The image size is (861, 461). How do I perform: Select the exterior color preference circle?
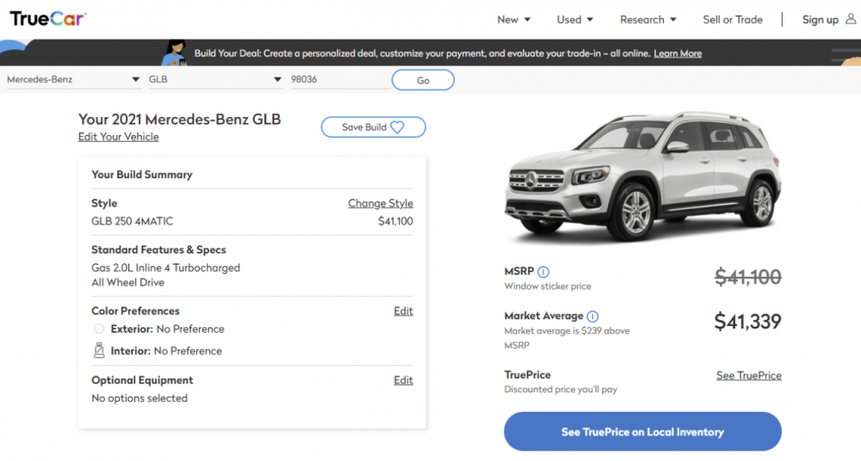[x=99, y=329]
